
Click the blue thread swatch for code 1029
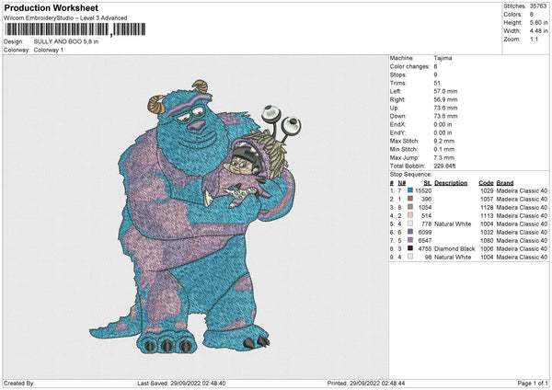click(x=410, y=190)
